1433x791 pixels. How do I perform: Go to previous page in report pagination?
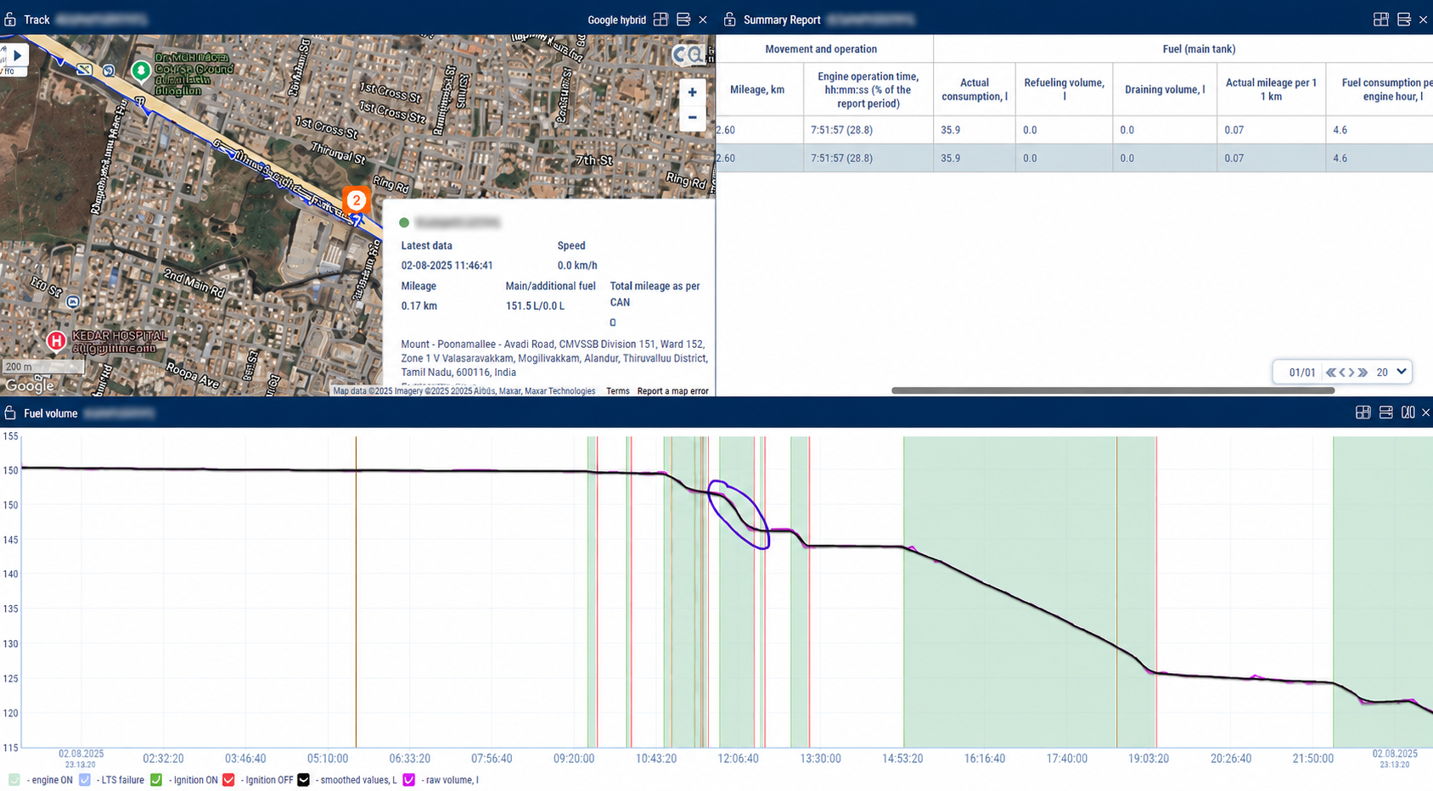pos(1342,373)
